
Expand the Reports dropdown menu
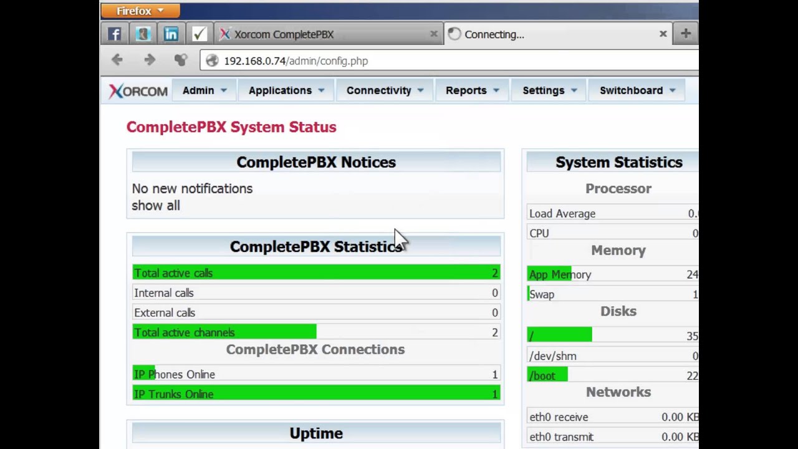click(472, 90)
